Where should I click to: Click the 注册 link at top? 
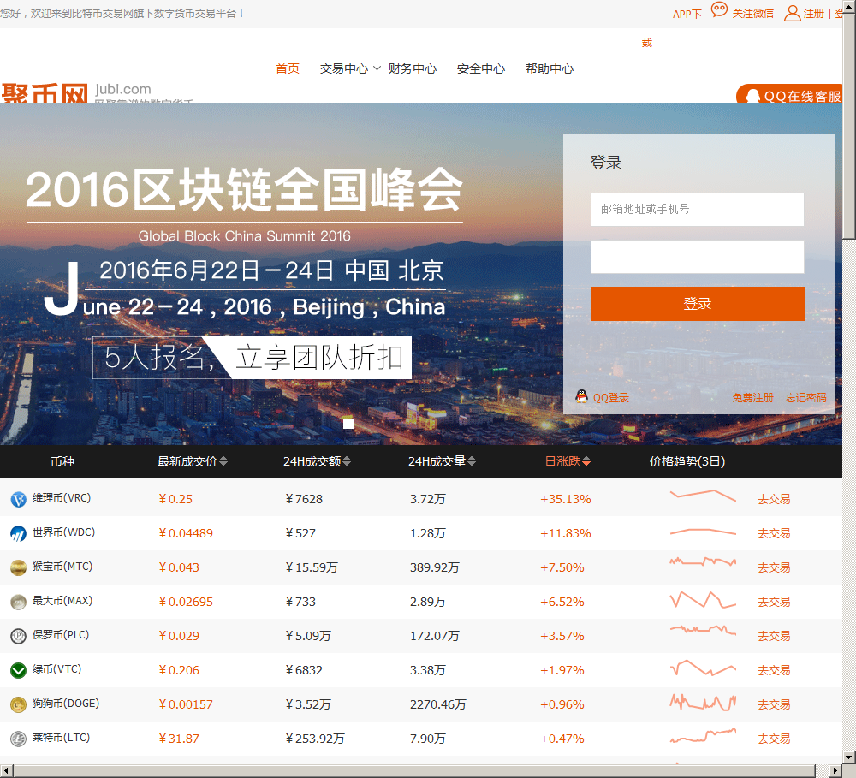click(x=813, y=13)
